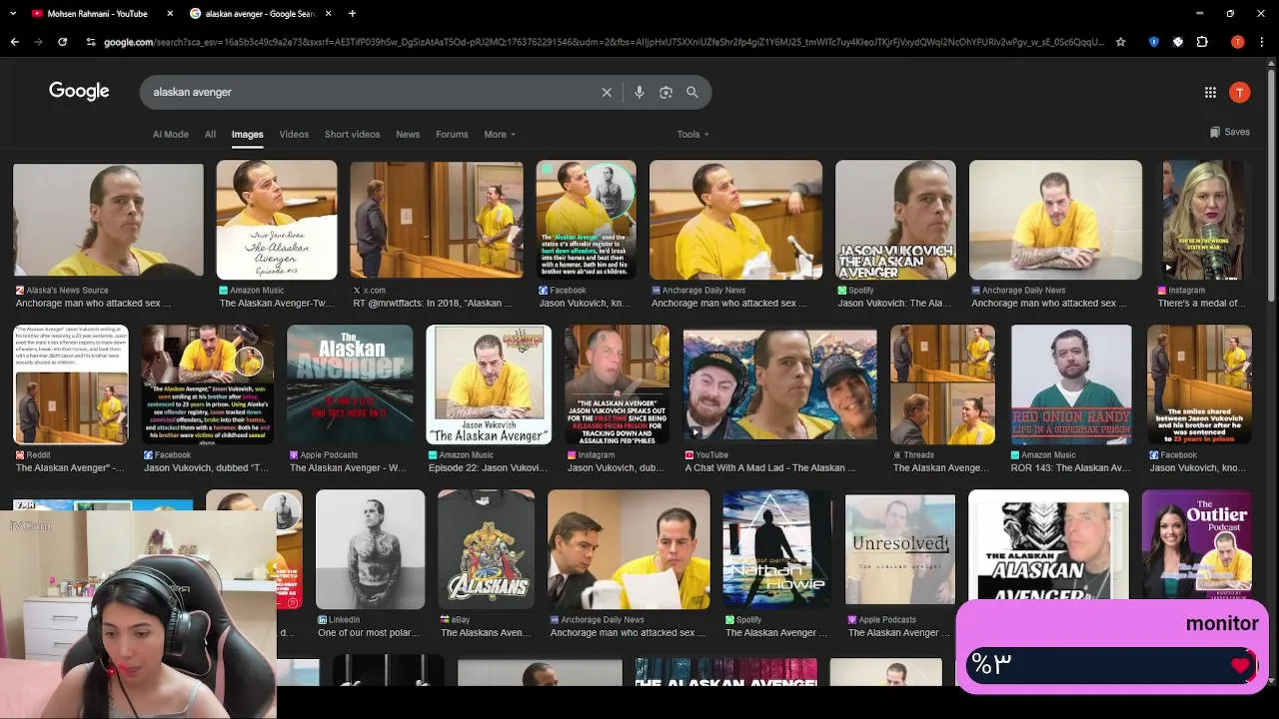Open new tab with plus icon
Viewport: 1279px width, 719px height.
[x=353, y=13]
